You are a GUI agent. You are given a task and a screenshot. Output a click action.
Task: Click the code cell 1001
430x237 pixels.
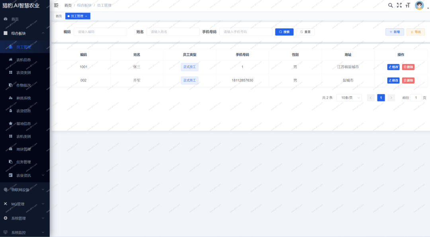[83, 67]
